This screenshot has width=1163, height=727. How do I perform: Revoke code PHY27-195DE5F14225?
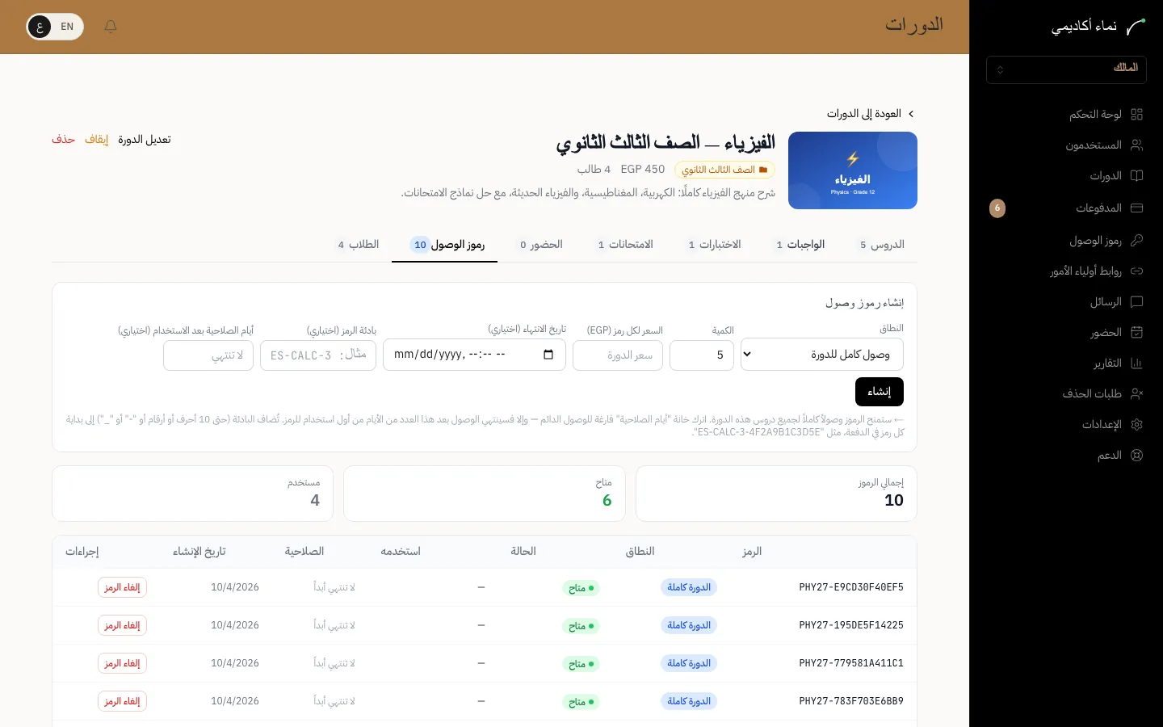tap(122, 625)
